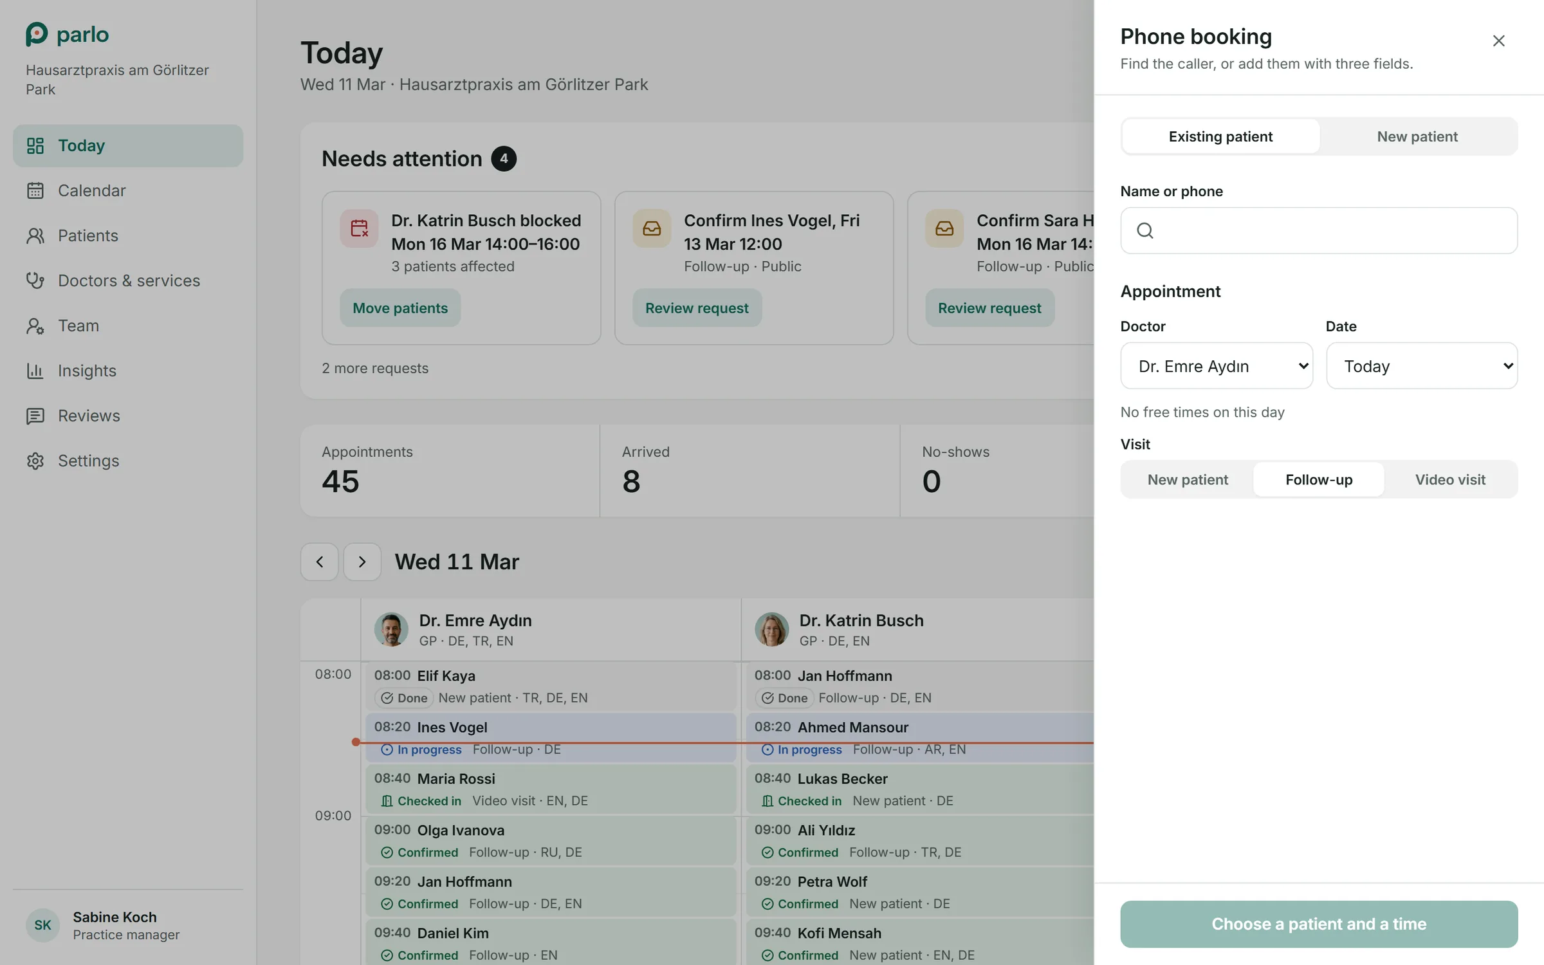
Task: Click the inbox icon on Ines Vogel card
Action: (652, 228)
